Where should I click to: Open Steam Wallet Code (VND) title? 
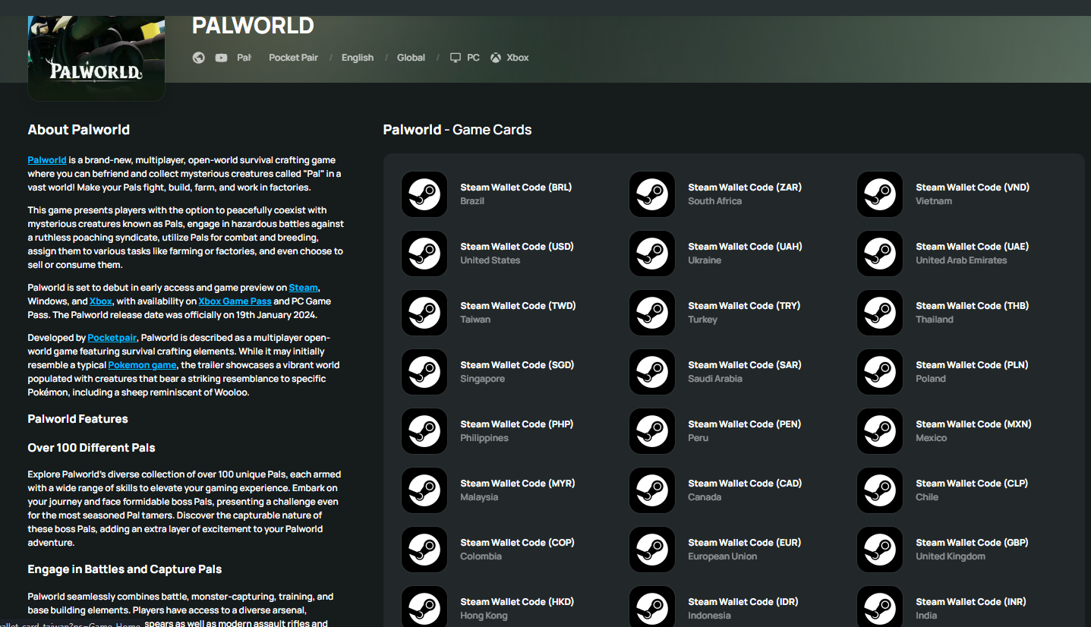[973, 187]
